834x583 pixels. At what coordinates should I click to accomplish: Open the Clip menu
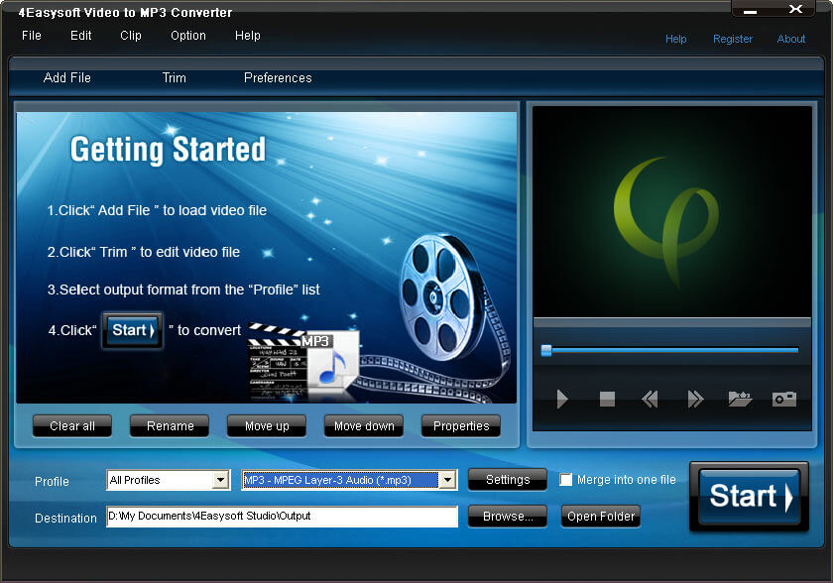pyautogui.click(x=131, y=36)
